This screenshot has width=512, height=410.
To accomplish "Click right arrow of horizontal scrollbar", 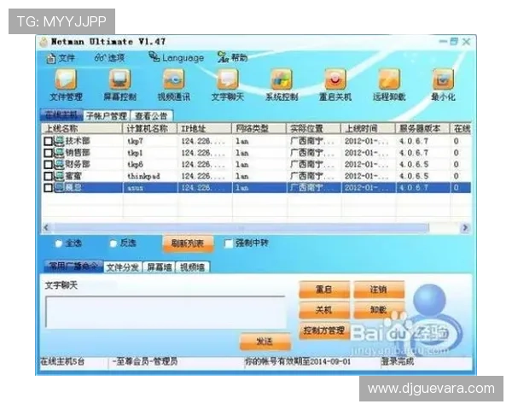I will point(465,227).
